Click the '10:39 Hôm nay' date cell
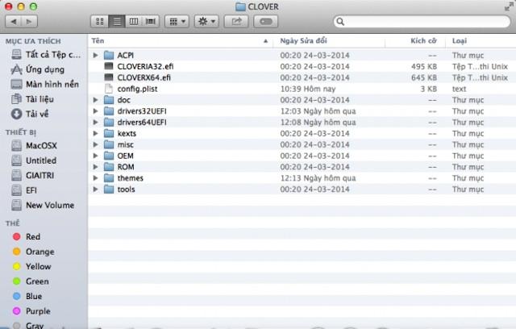Image resolution: width=516 pixels, height=329 pixels. tap(308, 89)
